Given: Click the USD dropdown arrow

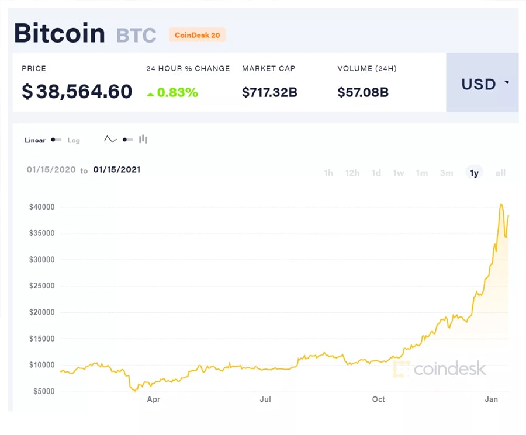Looking at the screenshot, I should click(507, 83).
